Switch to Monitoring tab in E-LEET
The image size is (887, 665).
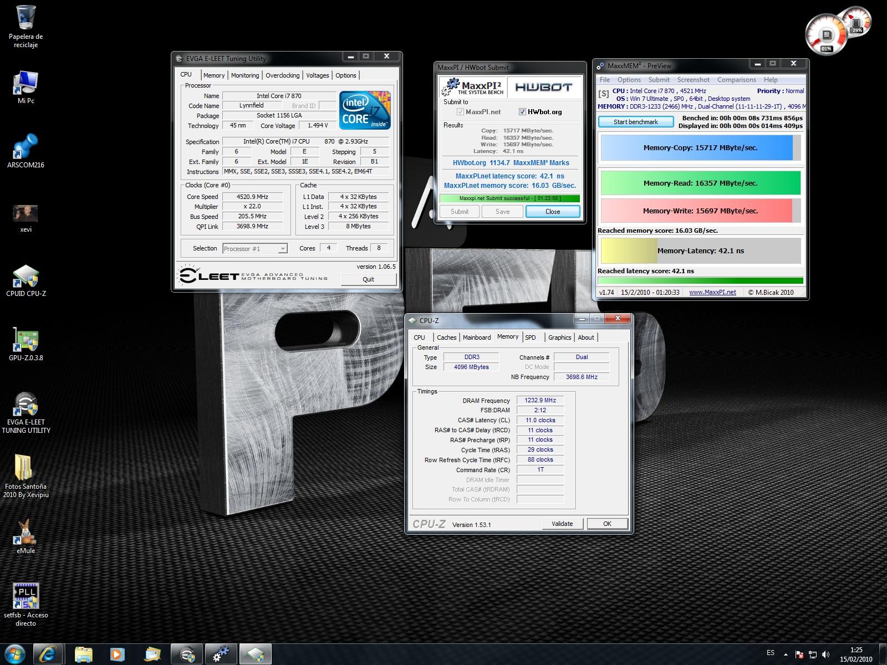point(245,75)
